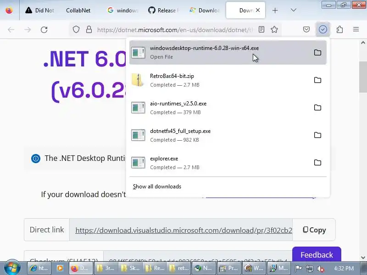Switch to the 'Pr...' taskbar button
Screen dimensions: 367x275
point(228,268)
